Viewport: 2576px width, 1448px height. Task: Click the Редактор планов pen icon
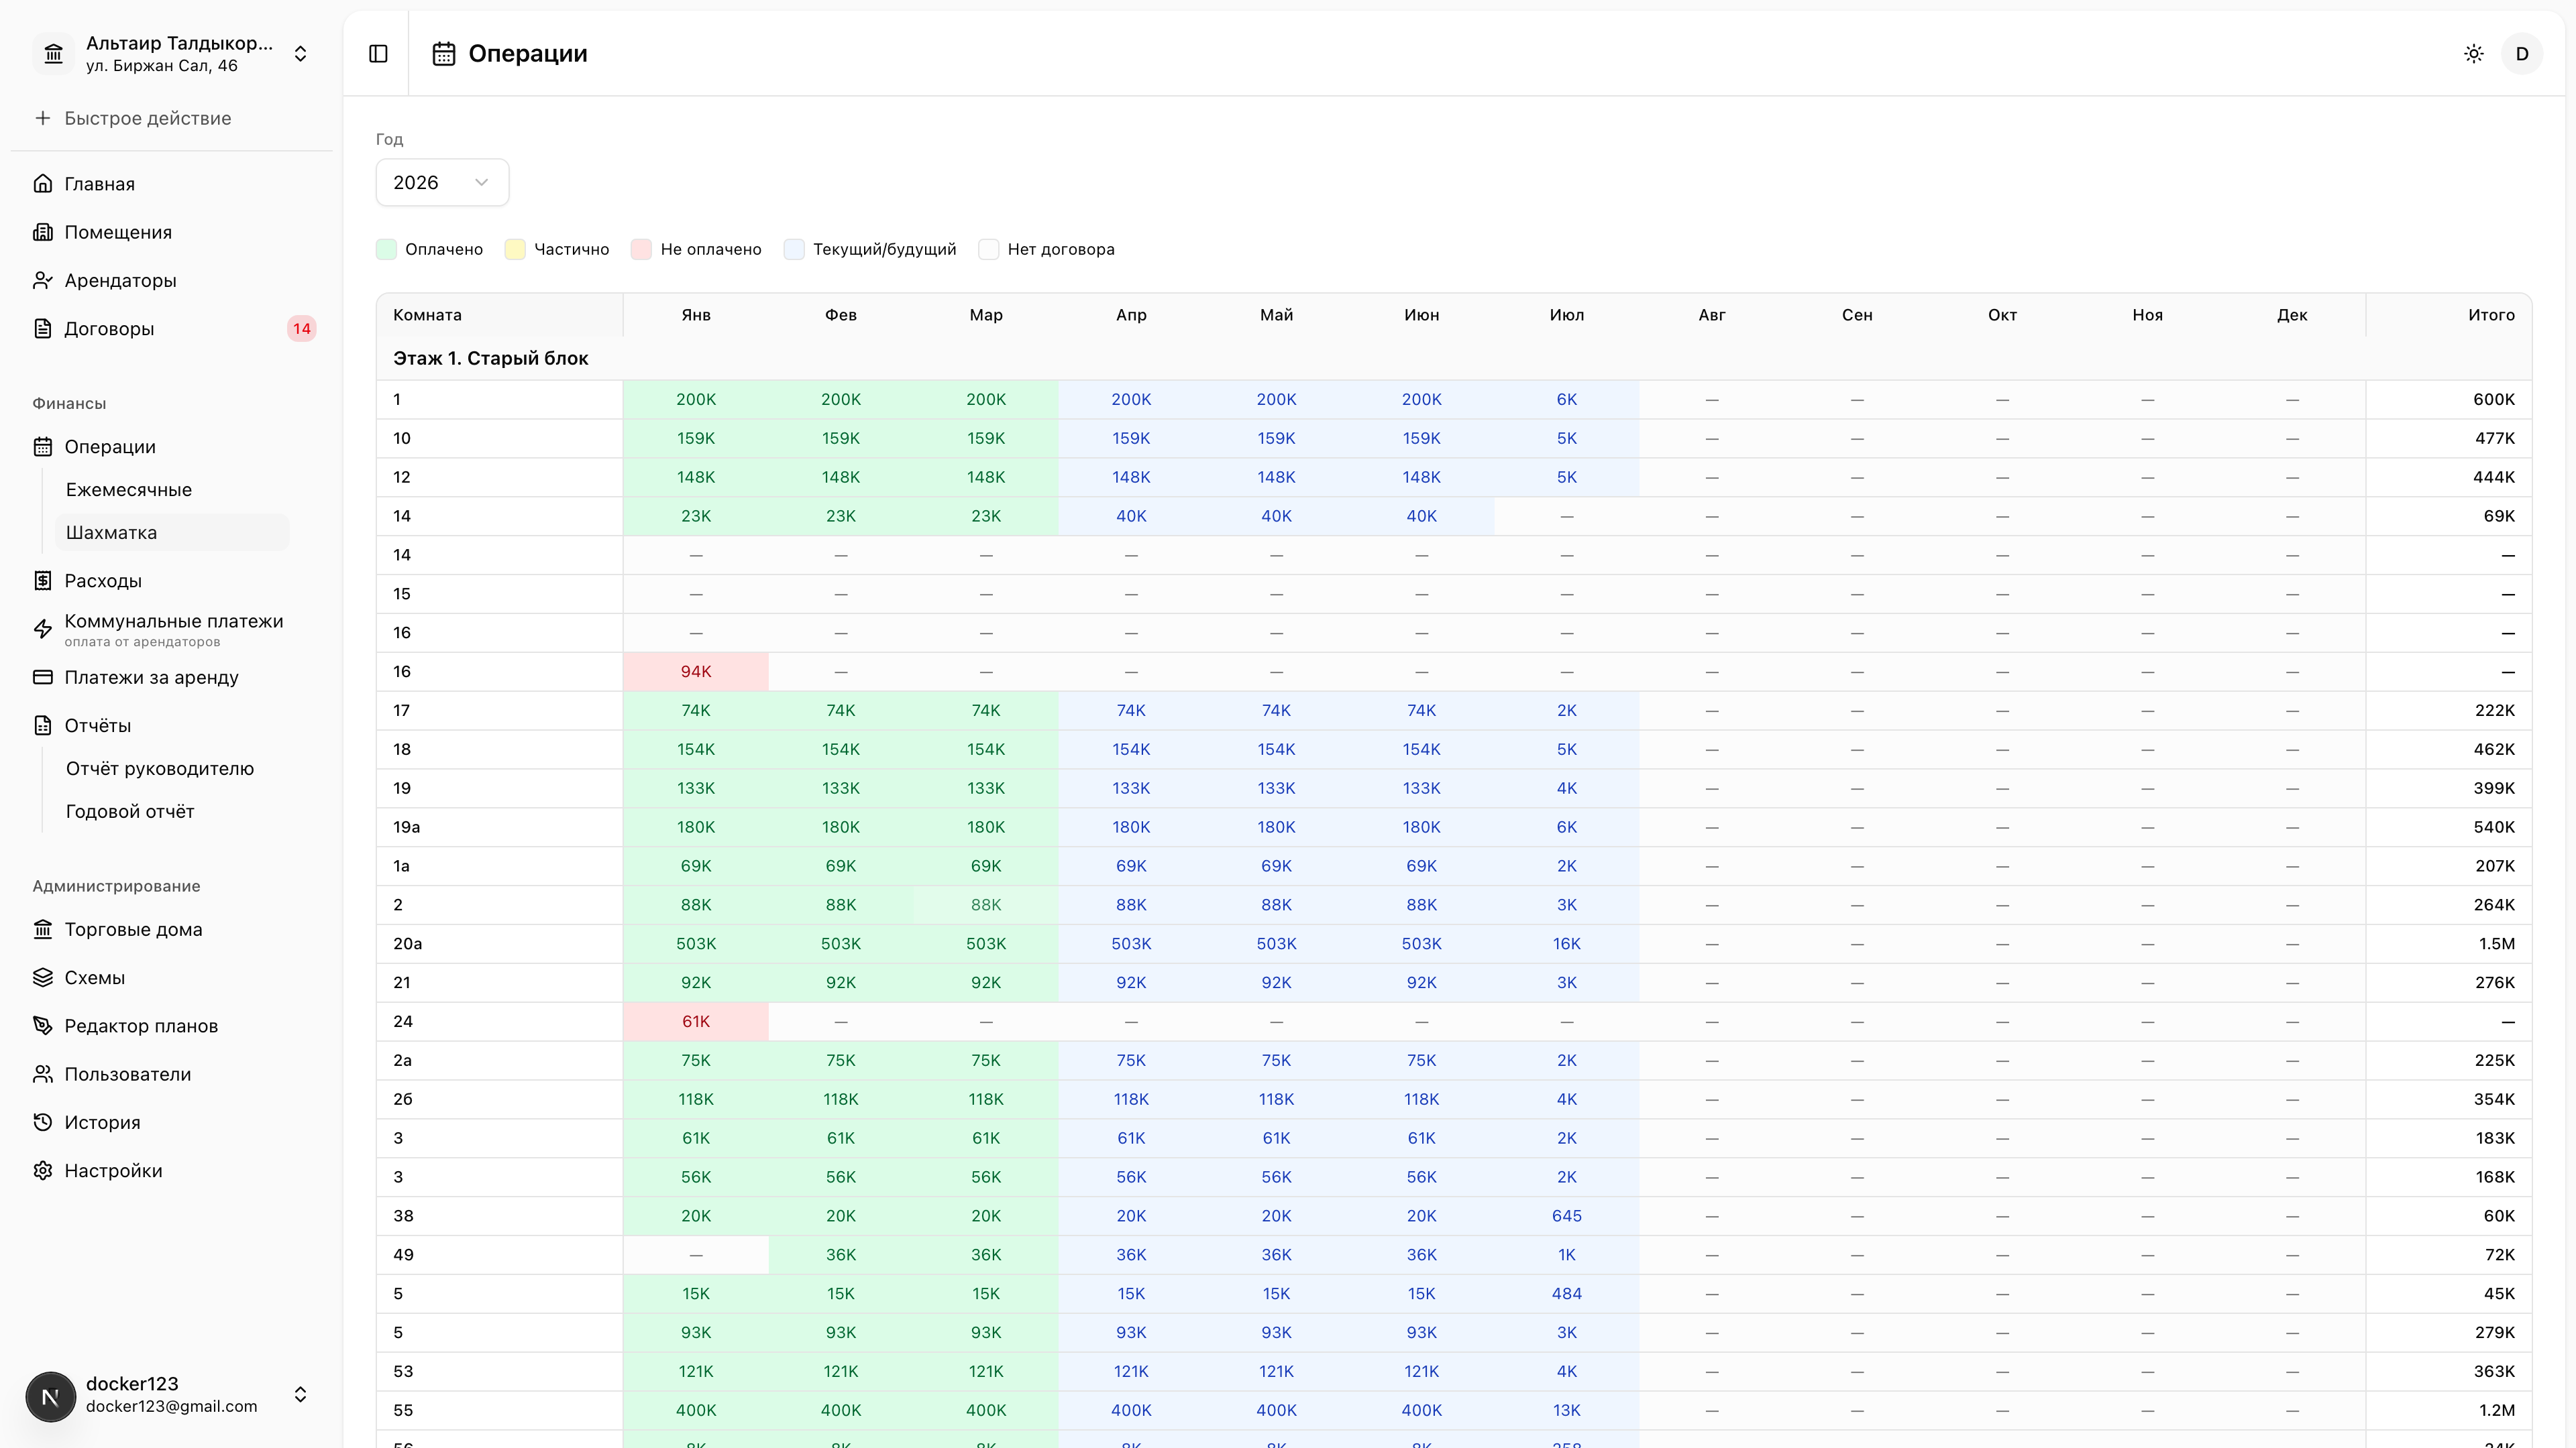click(43, 1026)
